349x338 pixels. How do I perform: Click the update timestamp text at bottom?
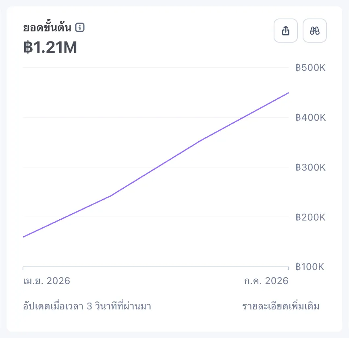(x=87, y=306)
